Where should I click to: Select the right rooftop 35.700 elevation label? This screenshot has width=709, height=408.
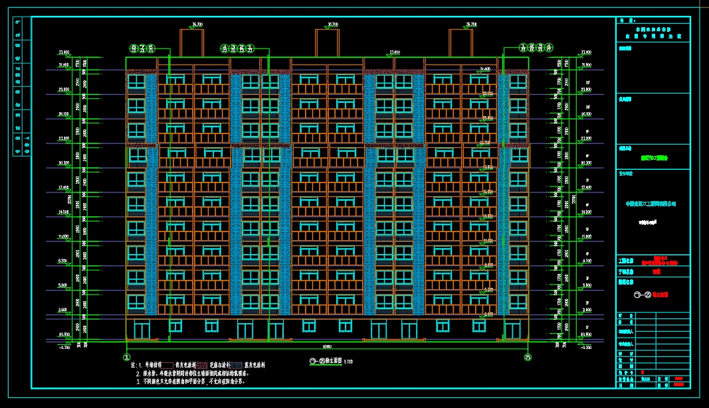point(470,25)
